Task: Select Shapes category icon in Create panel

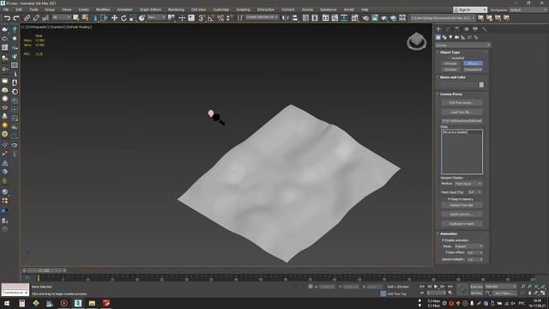Action: click(444, 37)
